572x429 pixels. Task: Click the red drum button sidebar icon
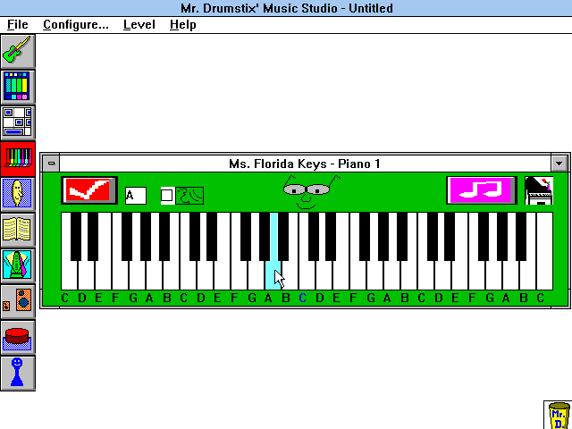[x=18, y=337]
